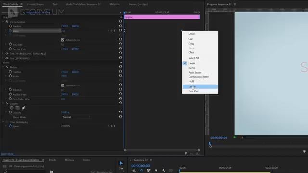Reset the Blend Mode parameter
The image size is (308, 173).
pos(120,116)
